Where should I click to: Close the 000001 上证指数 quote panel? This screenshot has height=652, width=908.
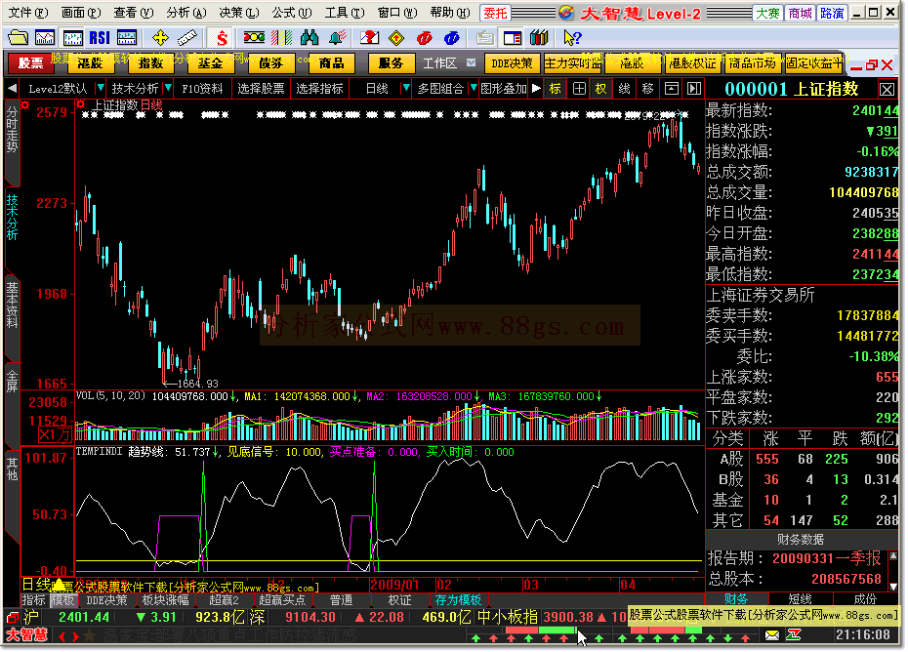pos(887,89)
